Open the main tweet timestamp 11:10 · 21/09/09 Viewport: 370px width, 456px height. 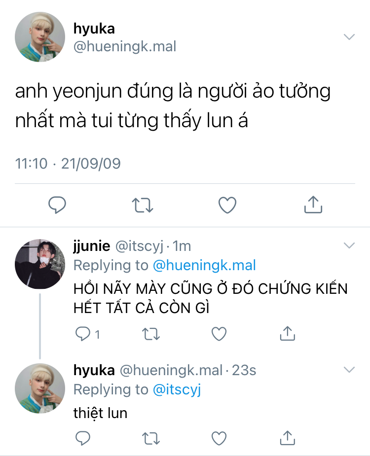click(68, 164)
